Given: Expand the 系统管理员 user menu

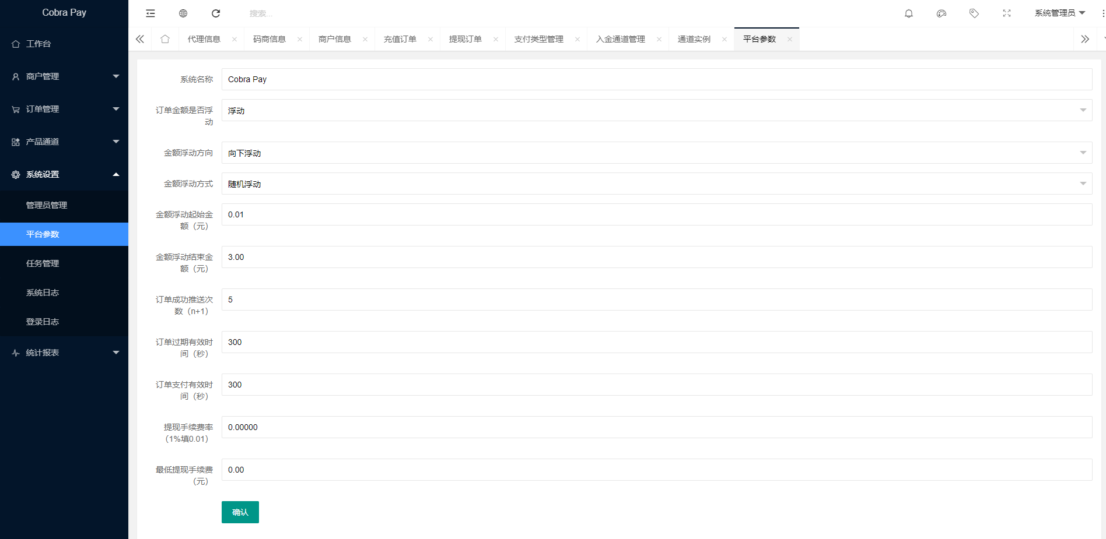Looking at the screenshot, I should [x=1059, y=12].
